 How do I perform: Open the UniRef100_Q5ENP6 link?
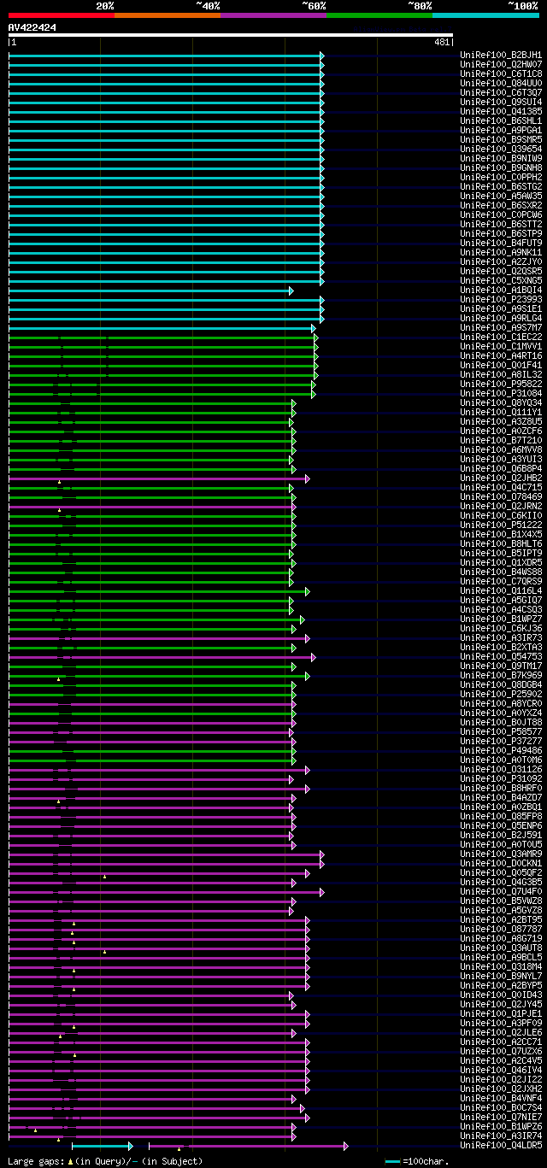[x=501, y=825]
